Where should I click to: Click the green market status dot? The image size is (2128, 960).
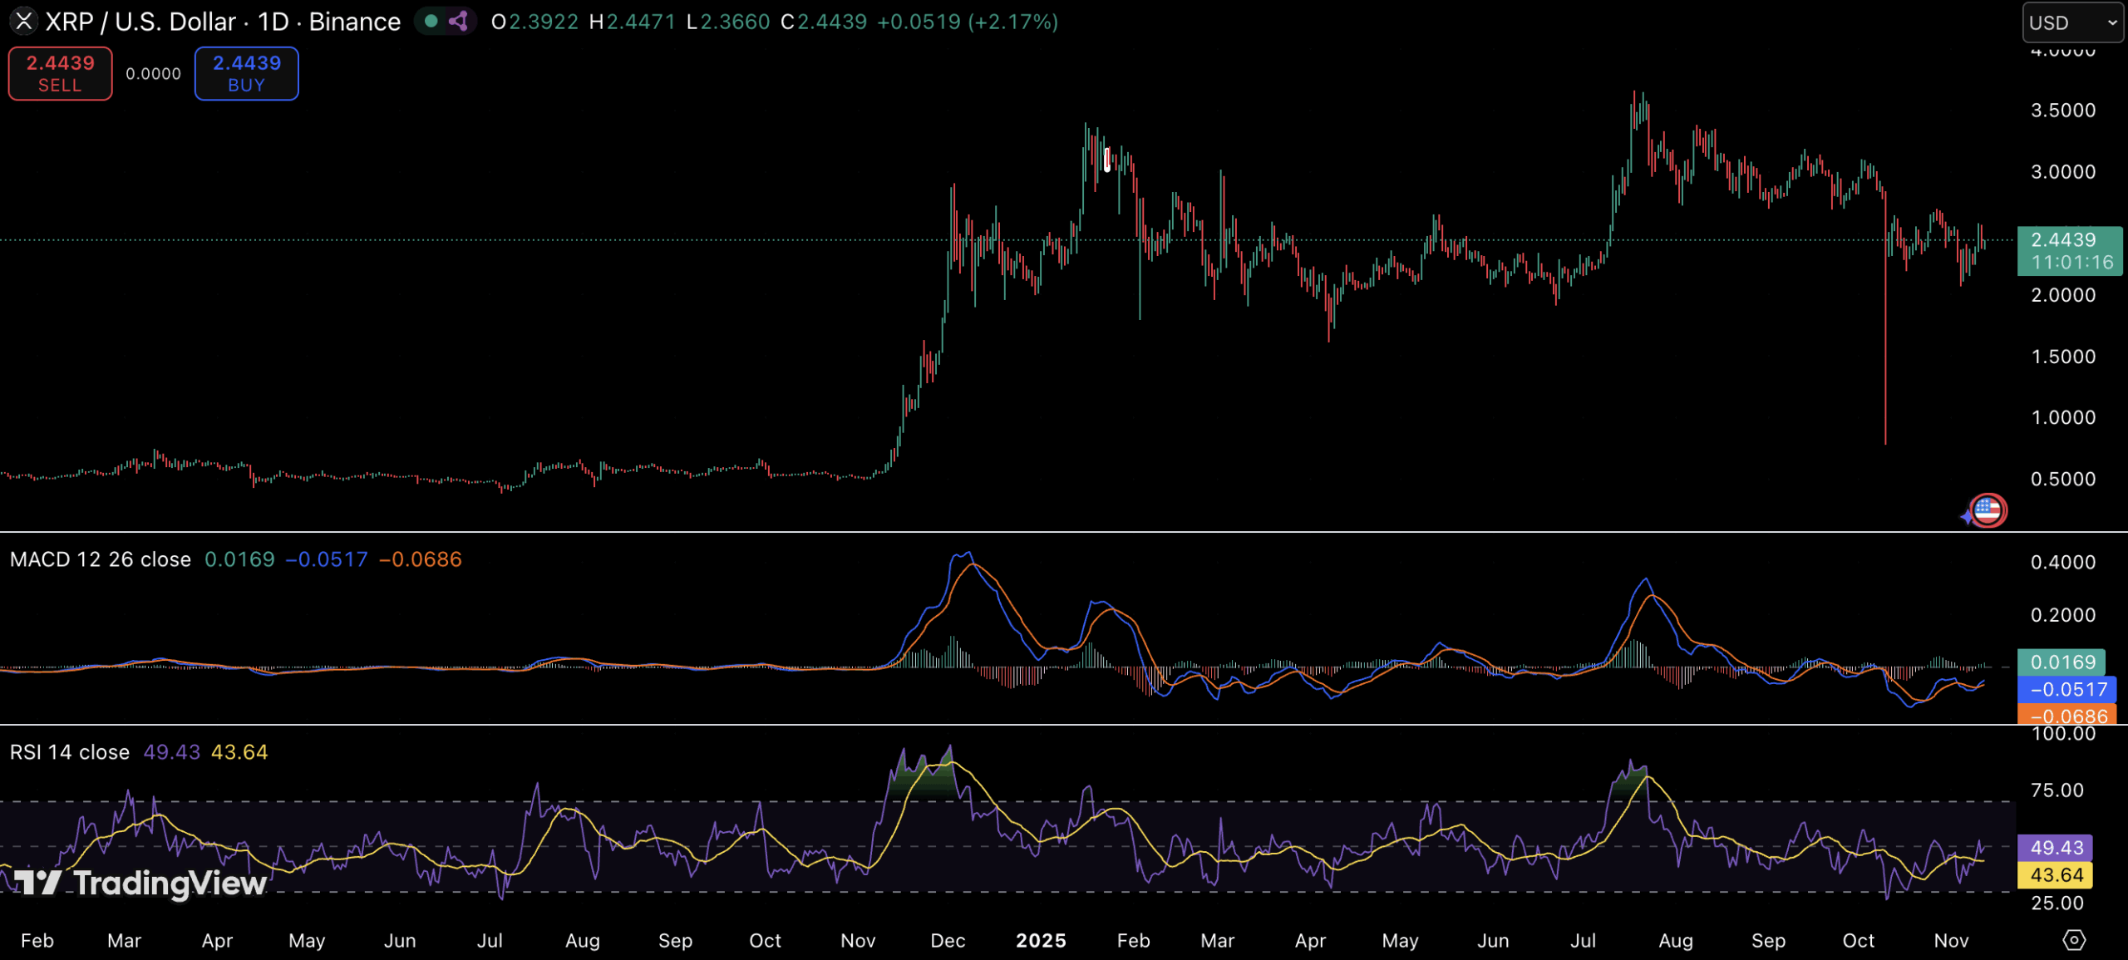(x=431, y=21)
